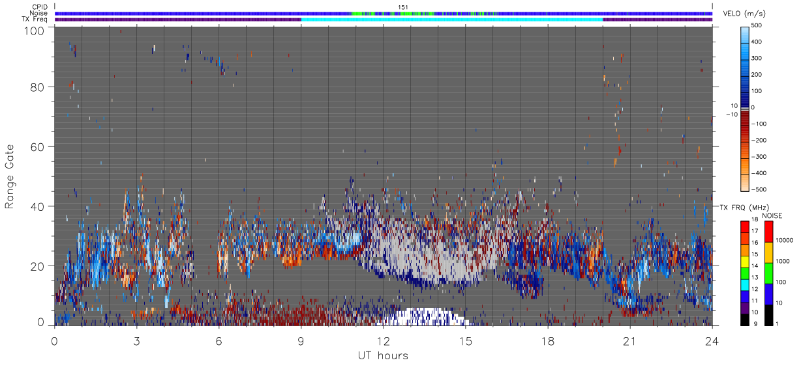This screenshot has height=369, width=801.
Task: Click velocity colorbar label "300"
Action: (757, 58)
